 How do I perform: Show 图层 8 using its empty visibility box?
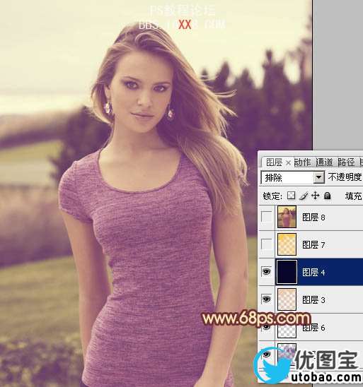pos(267,217)
